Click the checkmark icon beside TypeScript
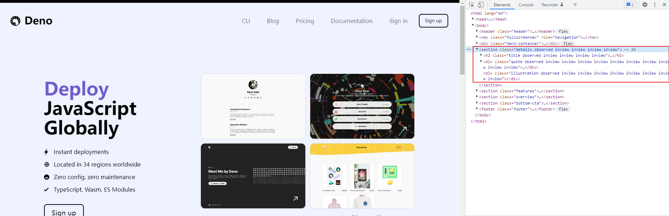This screenshot has width=669, height=216. 46,190
